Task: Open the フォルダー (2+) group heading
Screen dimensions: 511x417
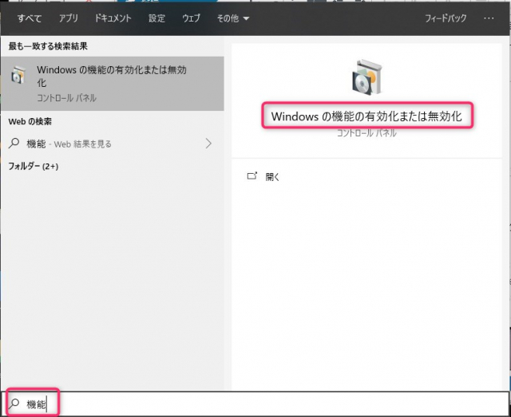Action: [x=34, y=167]
